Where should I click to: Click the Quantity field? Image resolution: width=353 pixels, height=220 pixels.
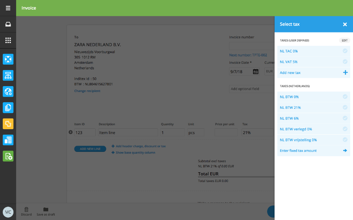coord(173,133)
